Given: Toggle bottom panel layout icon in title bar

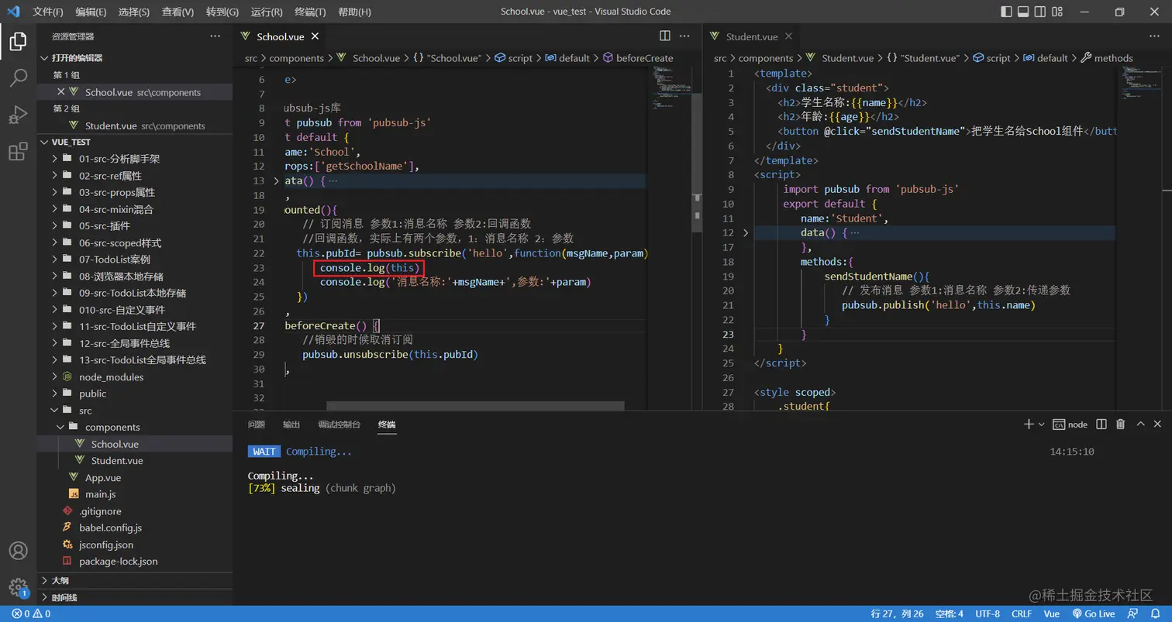Looking at the screenshot, I should [1023, 12].
